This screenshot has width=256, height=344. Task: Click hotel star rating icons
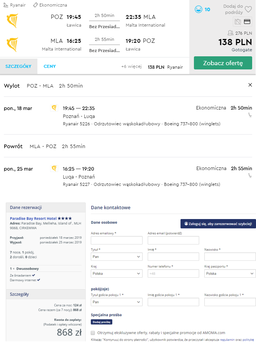point(65,218)
